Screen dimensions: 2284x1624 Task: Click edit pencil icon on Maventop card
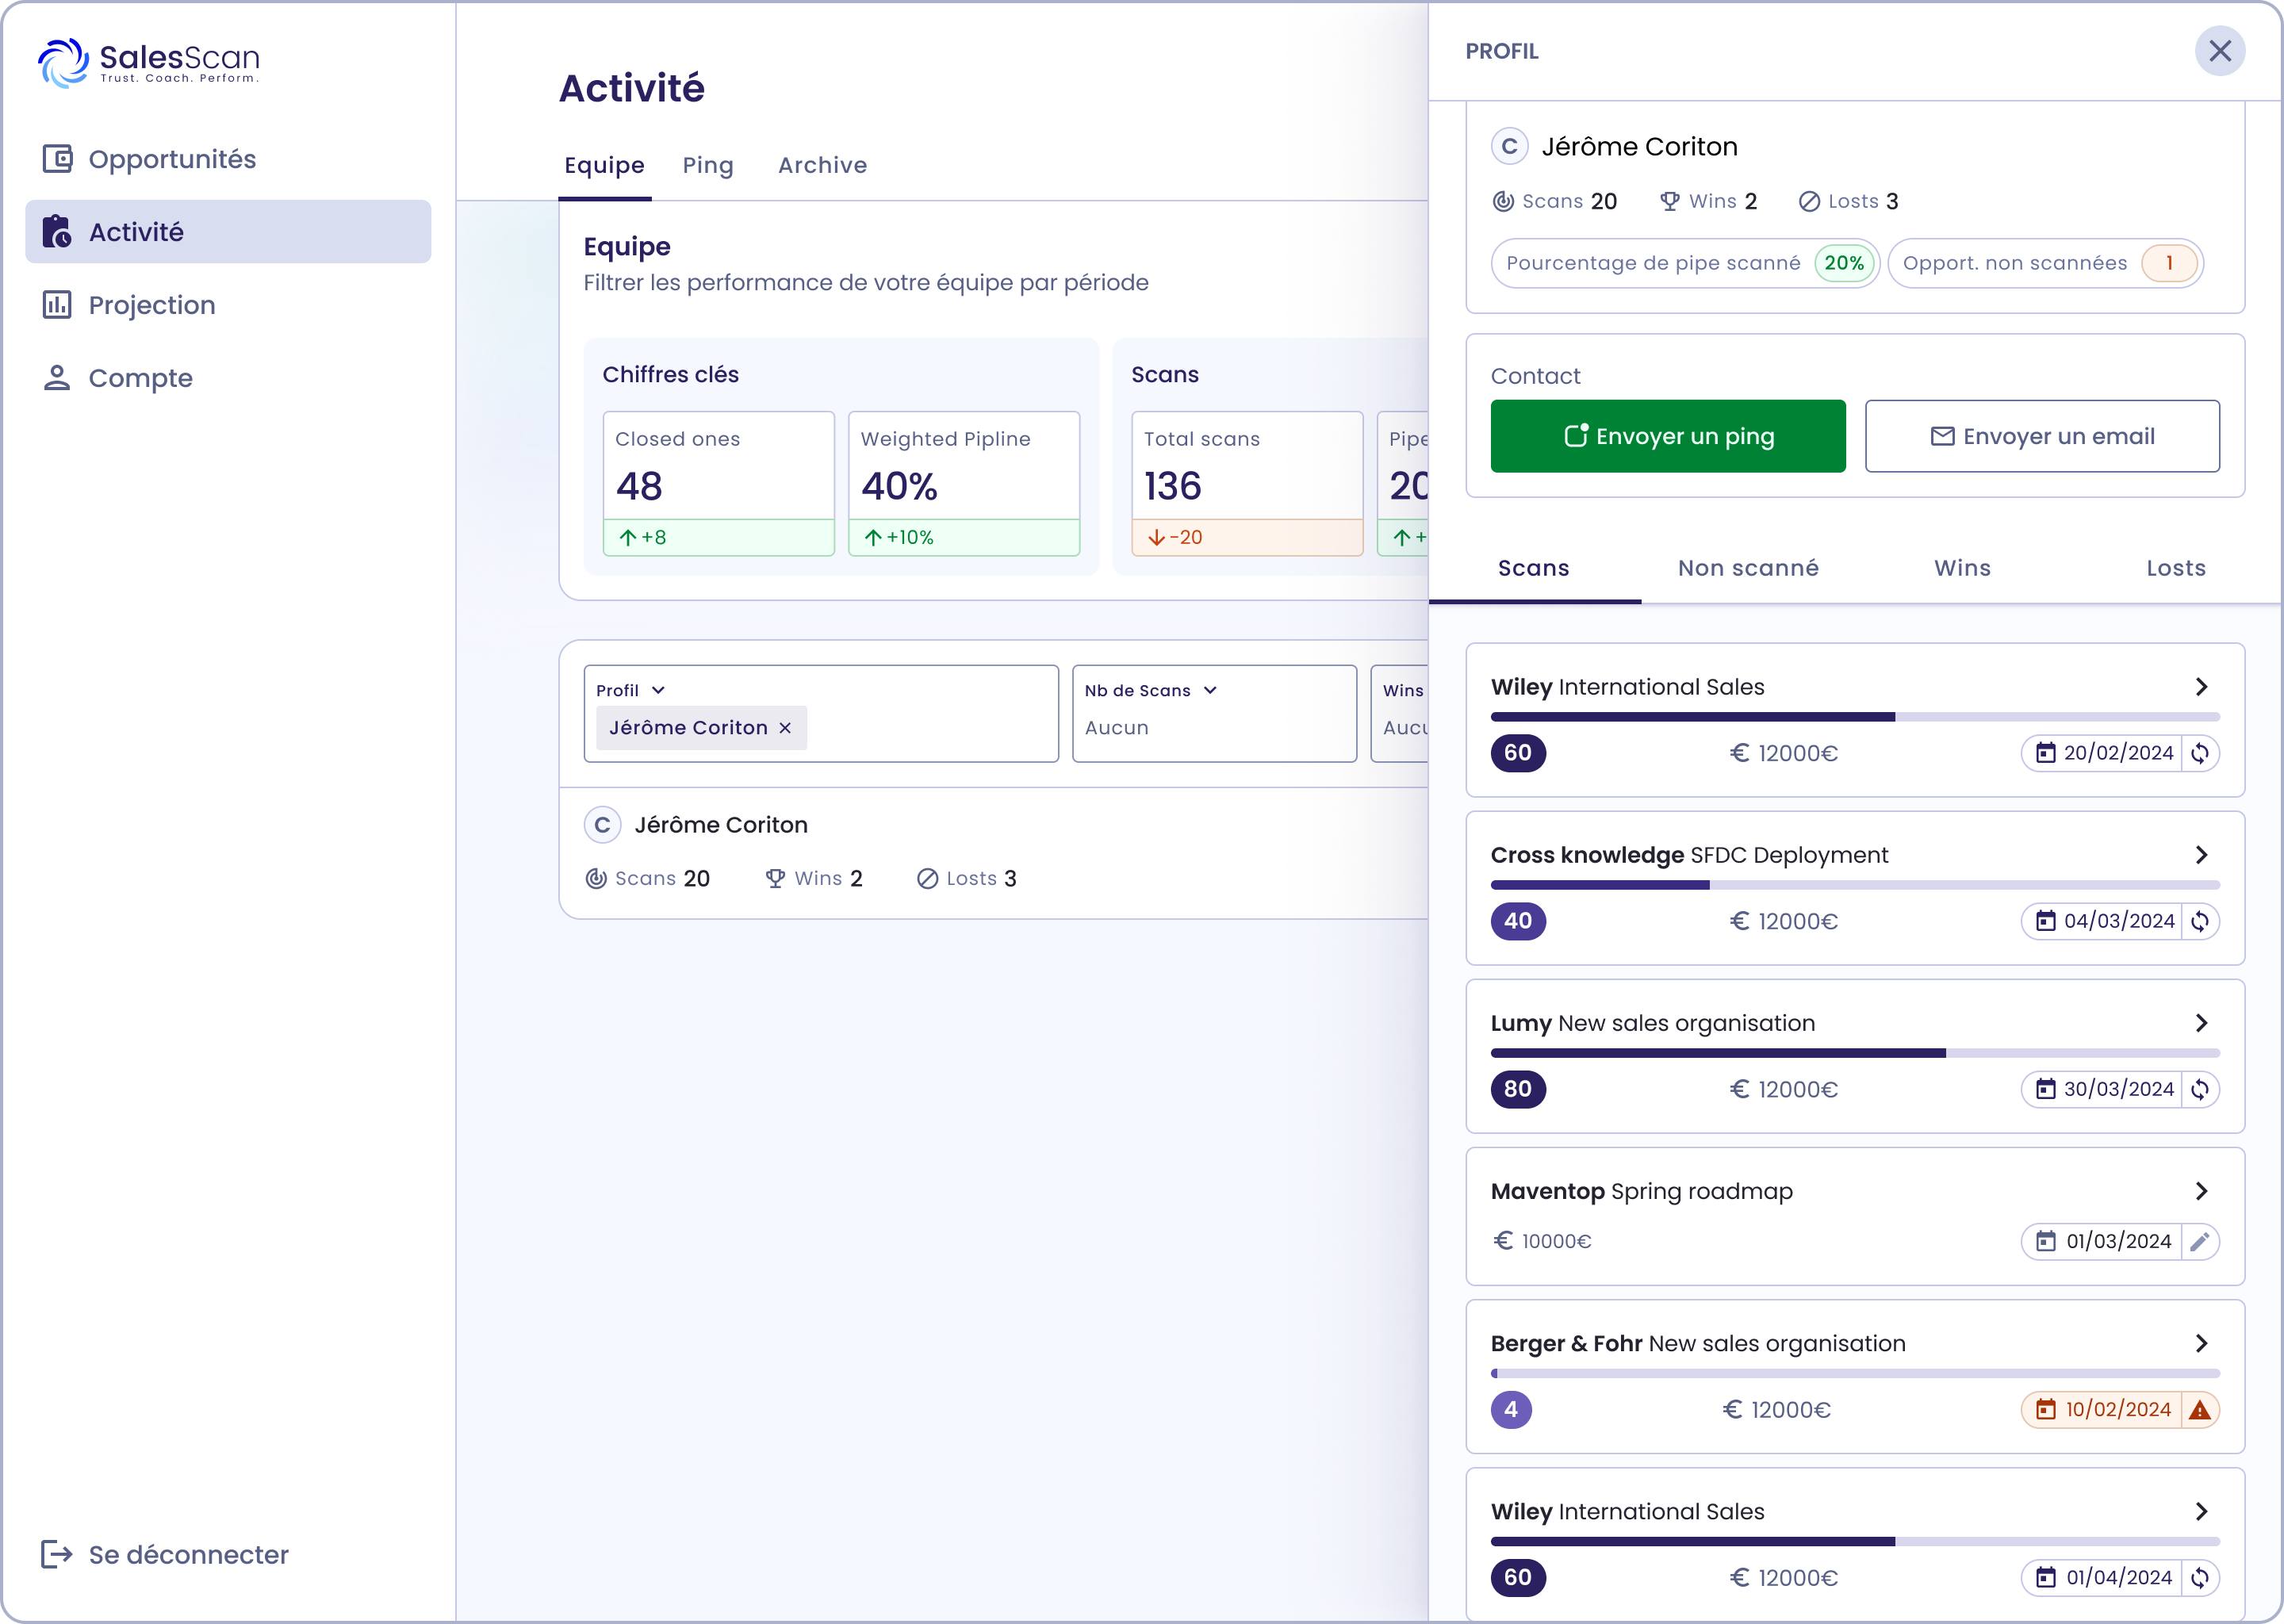[x=2200, y=1241]
